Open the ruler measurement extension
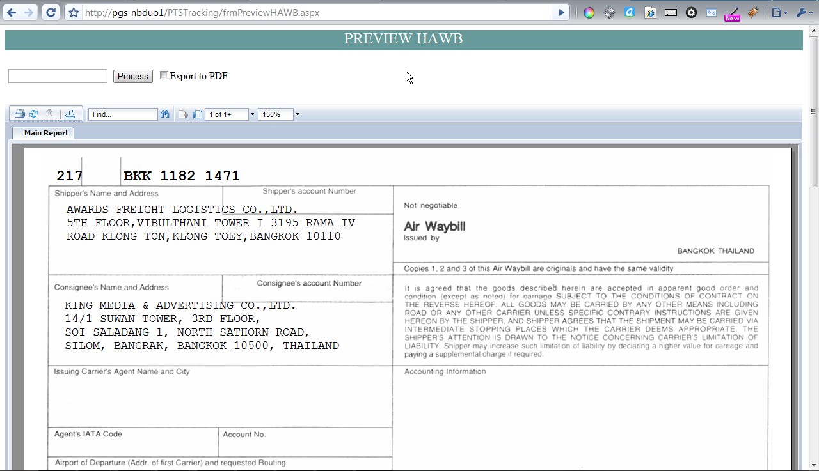 coord(671,12)
